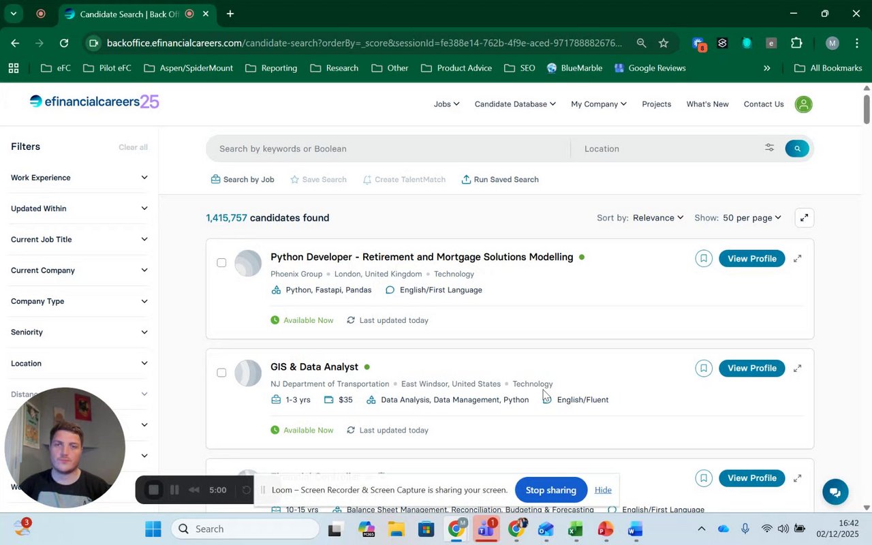
Task: Open PowerPoint from the taskbar
Action: tap(605, 529)
